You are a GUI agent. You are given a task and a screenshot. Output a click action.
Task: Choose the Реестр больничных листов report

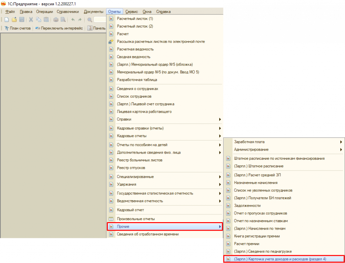tap(139, 160)
